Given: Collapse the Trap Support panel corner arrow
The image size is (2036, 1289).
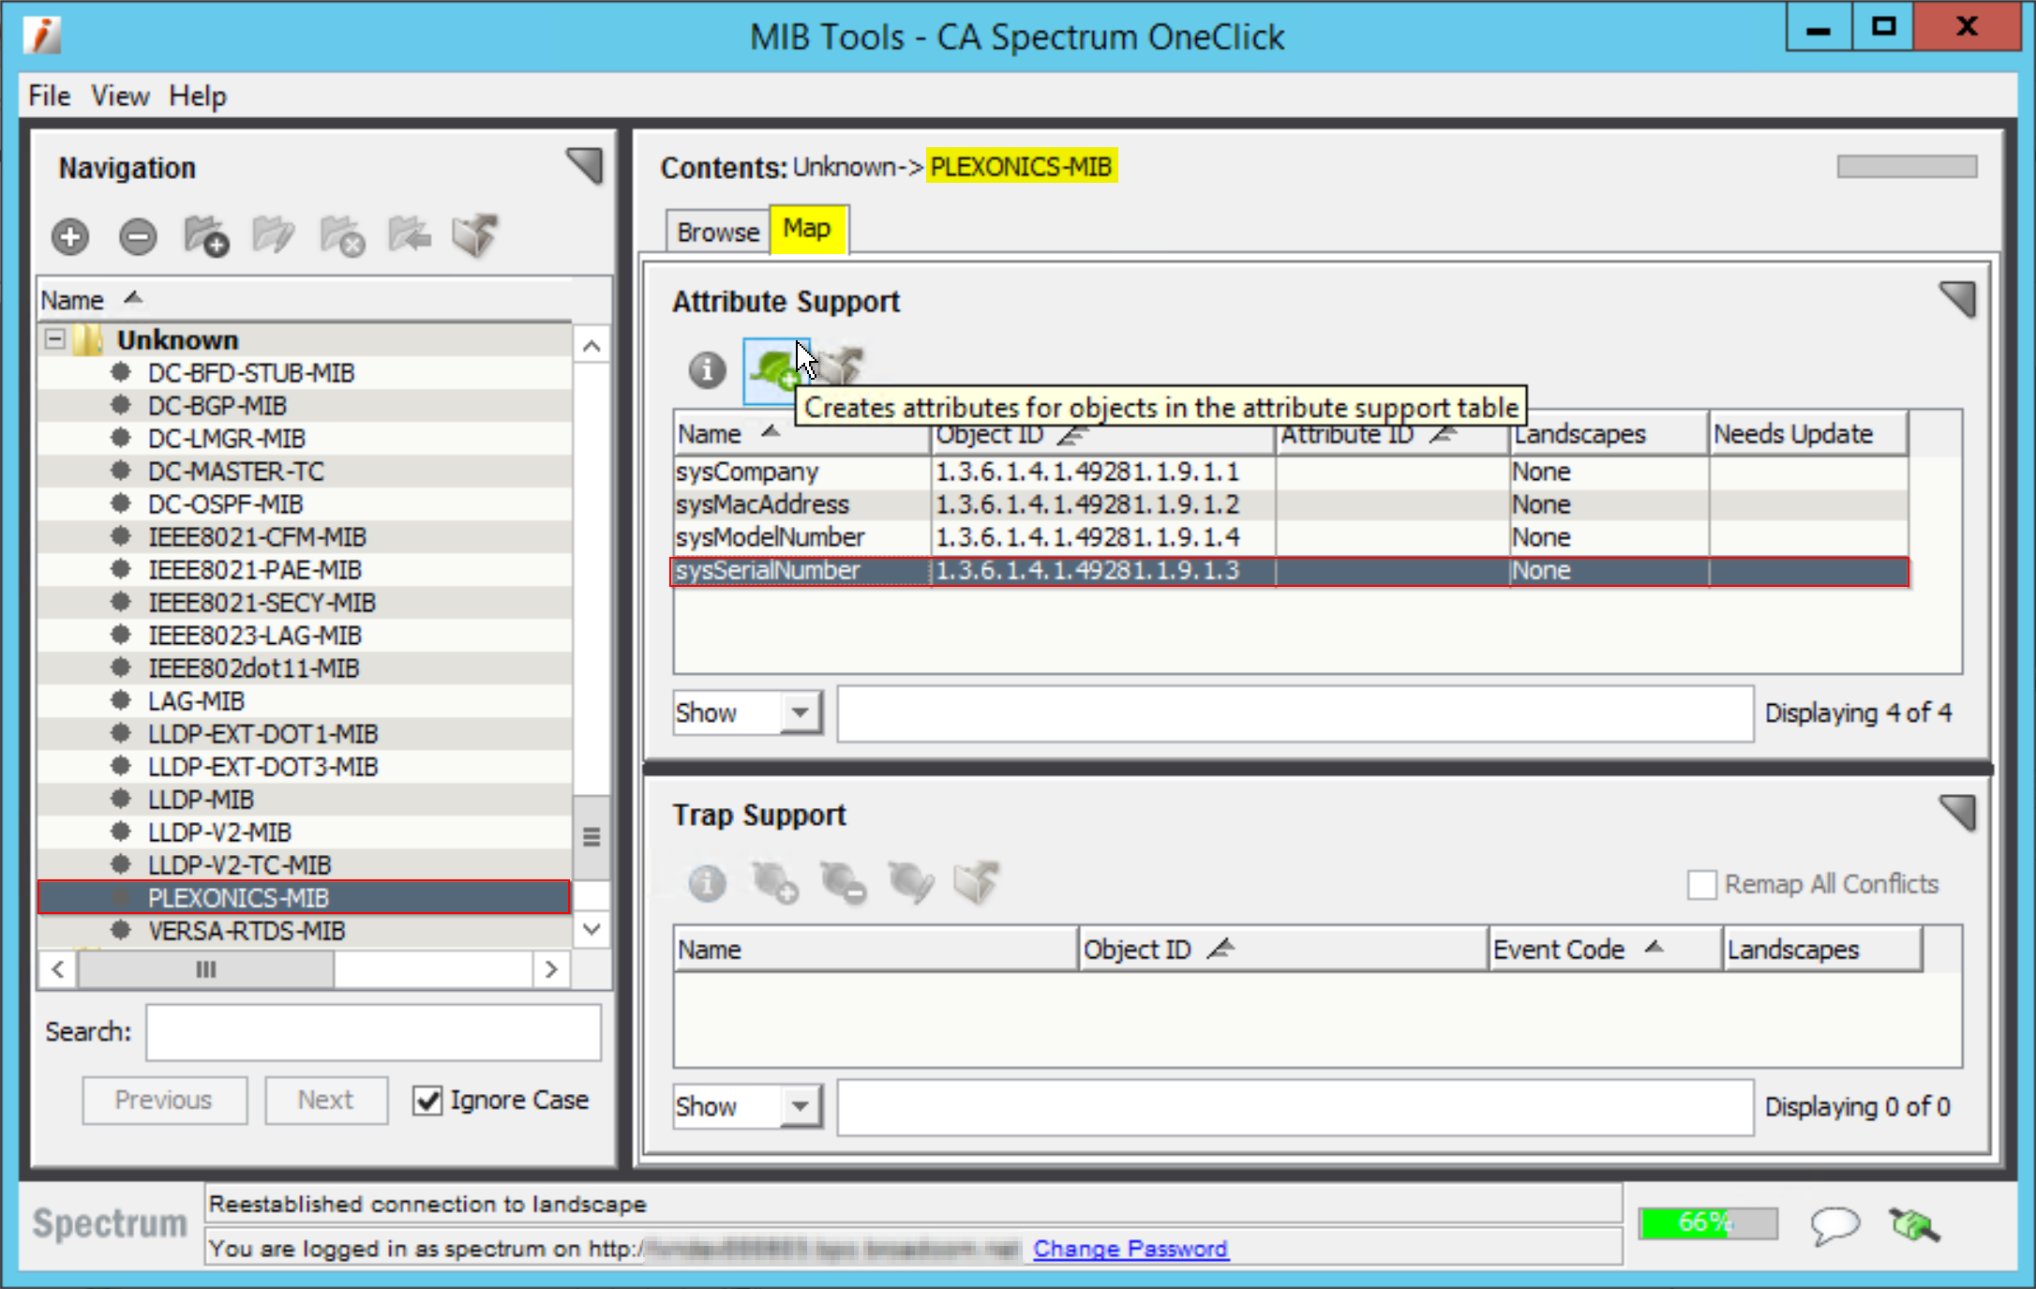Looking at the screenshot, I should (1958, 813).
